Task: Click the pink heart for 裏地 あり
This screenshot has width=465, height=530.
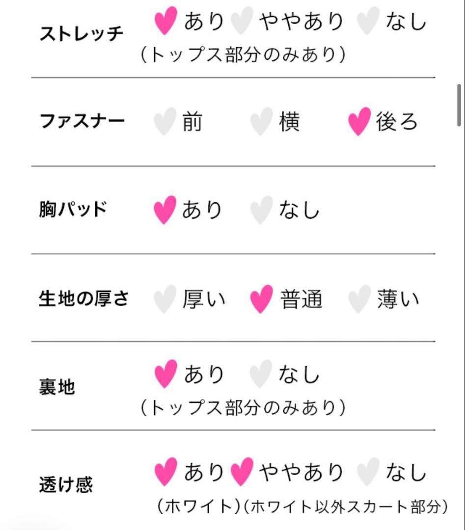Action: (165, 375)
